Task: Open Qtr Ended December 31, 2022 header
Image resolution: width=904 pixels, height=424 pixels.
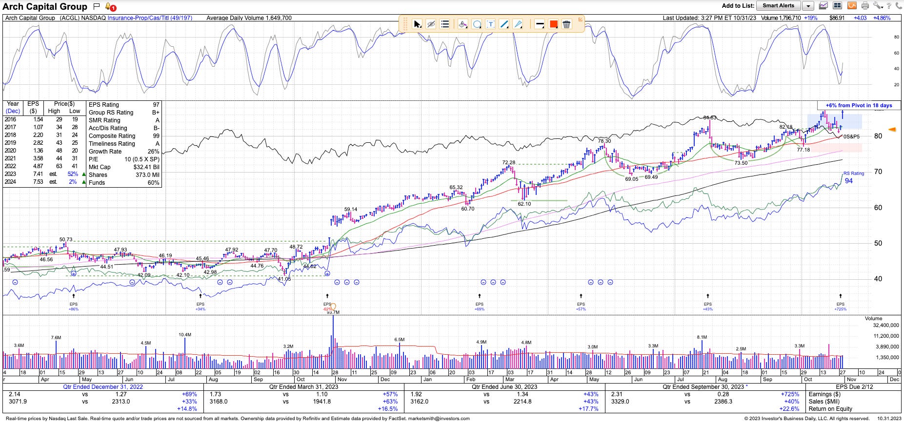Action: coord(103,387)
